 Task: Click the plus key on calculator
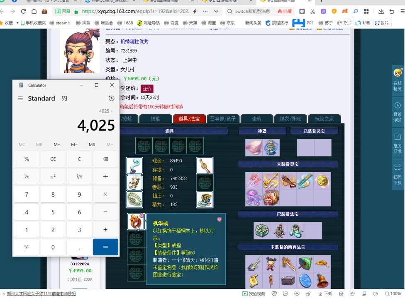[x=106, y=229]
